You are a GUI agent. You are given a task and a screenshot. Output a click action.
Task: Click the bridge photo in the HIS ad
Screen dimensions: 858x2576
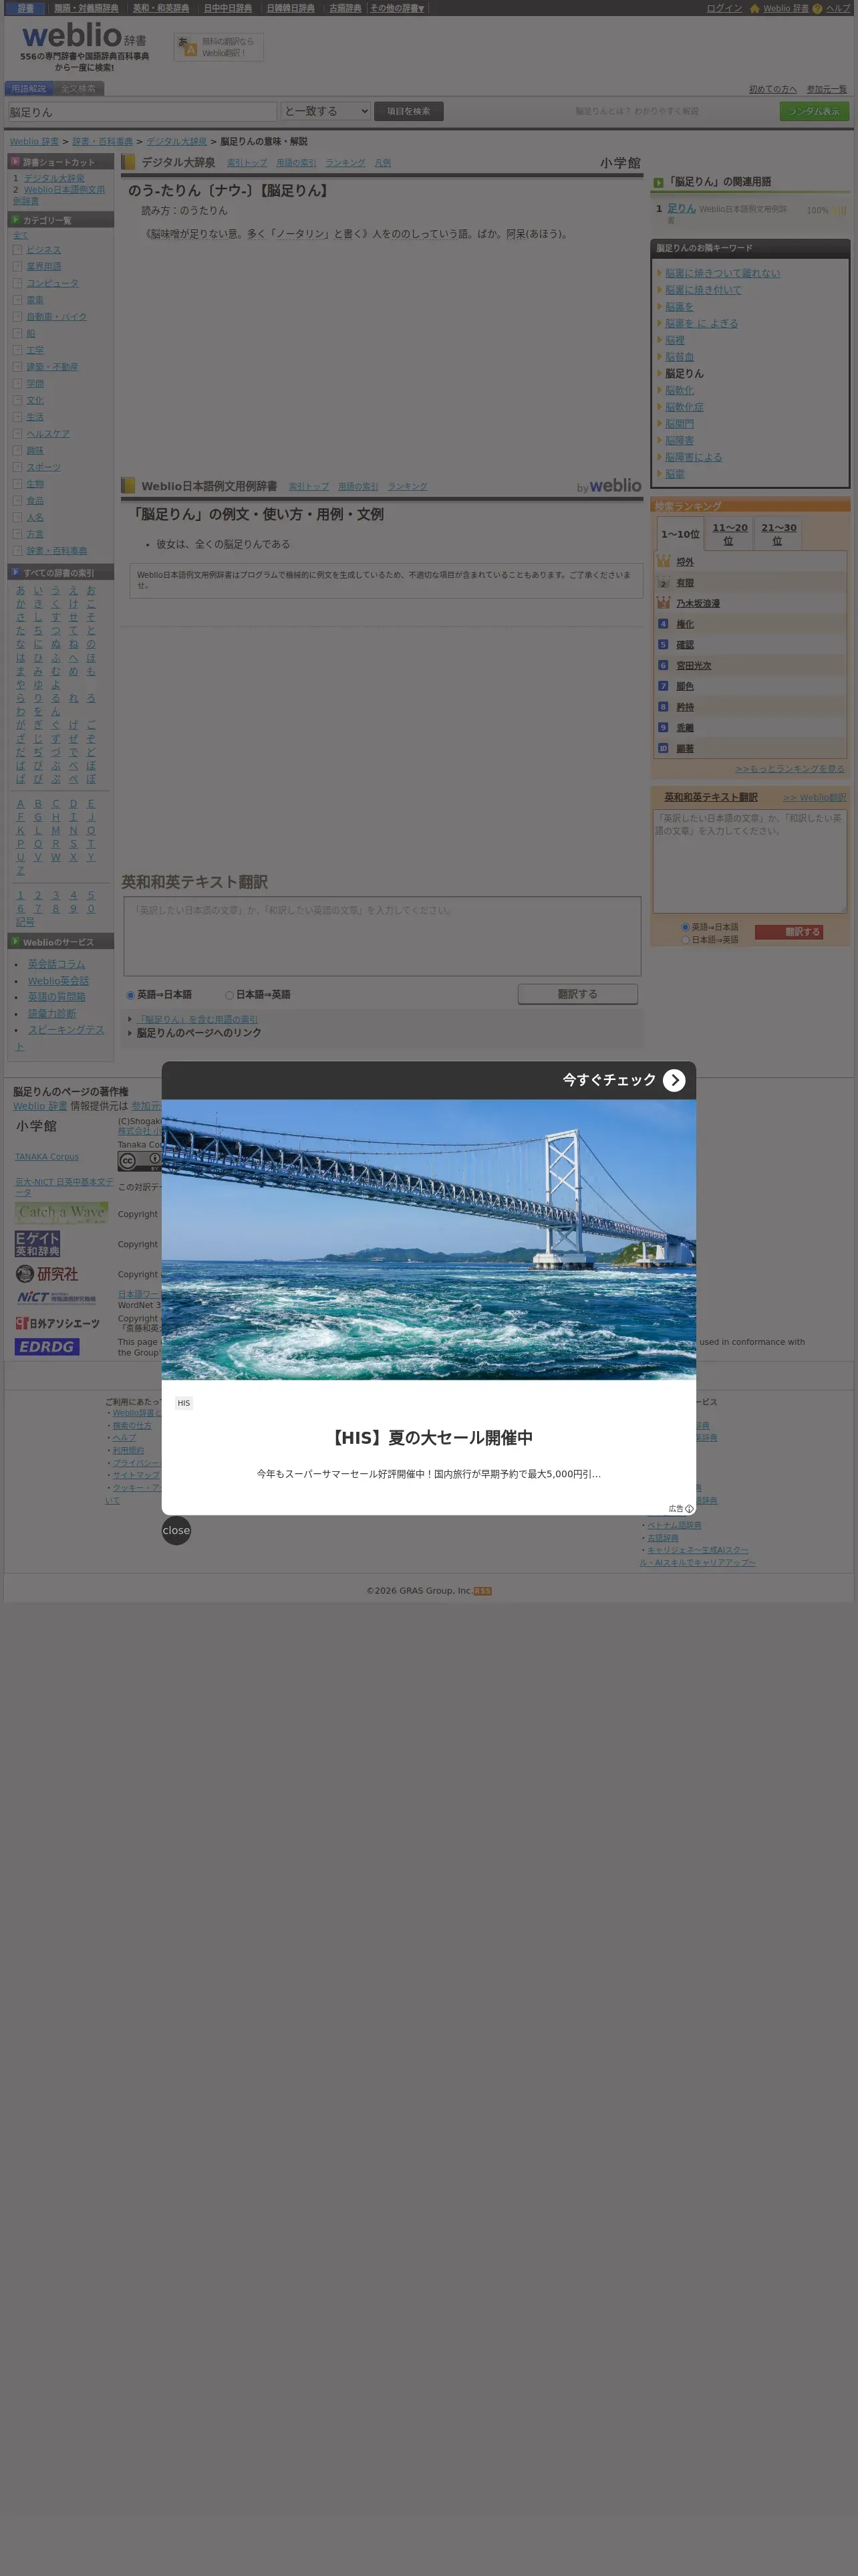pyautogui.click(x=428, y=1240)
